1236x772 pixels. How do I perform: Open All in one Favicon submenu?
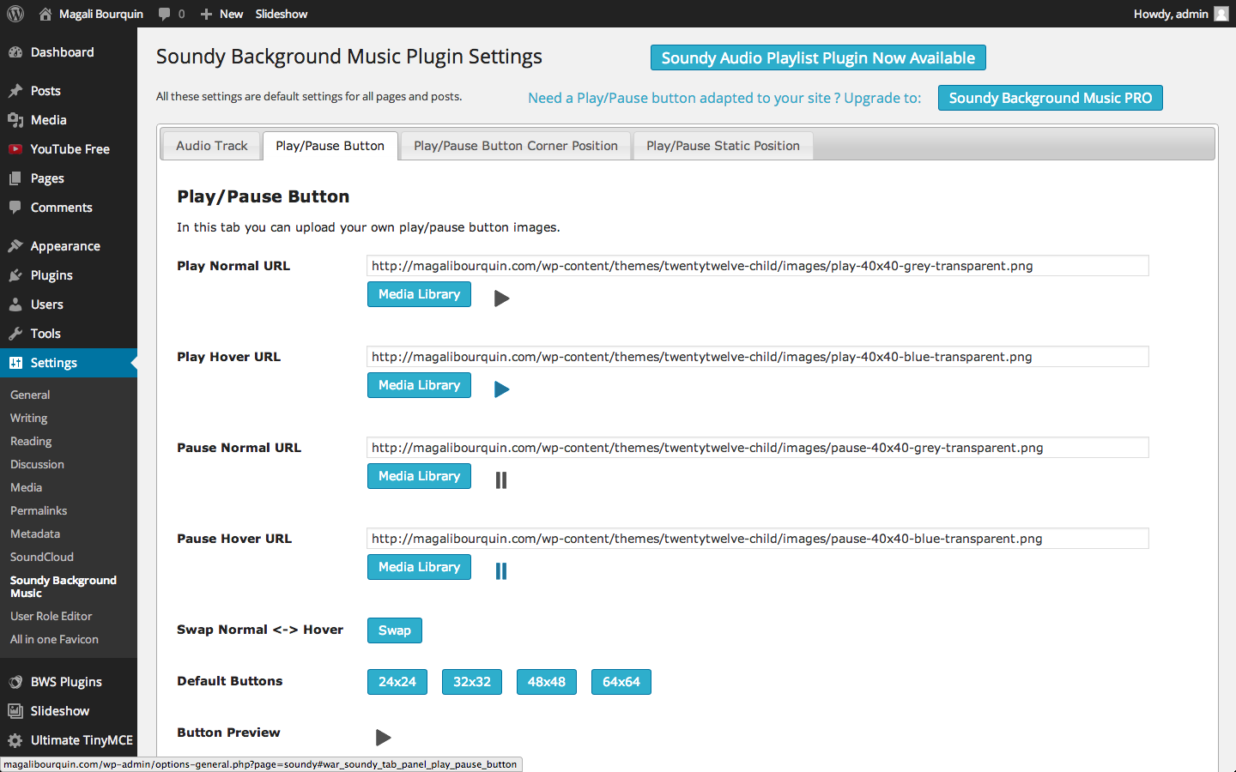click(54, 639)
